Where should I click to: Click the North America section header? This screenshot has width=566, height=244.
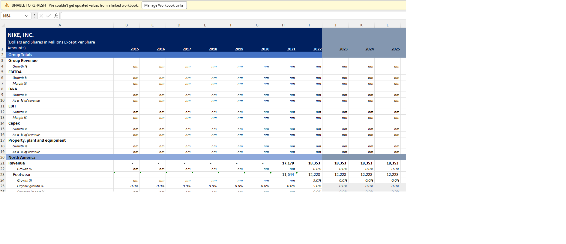pyautogui.click(x=164, y=157)
